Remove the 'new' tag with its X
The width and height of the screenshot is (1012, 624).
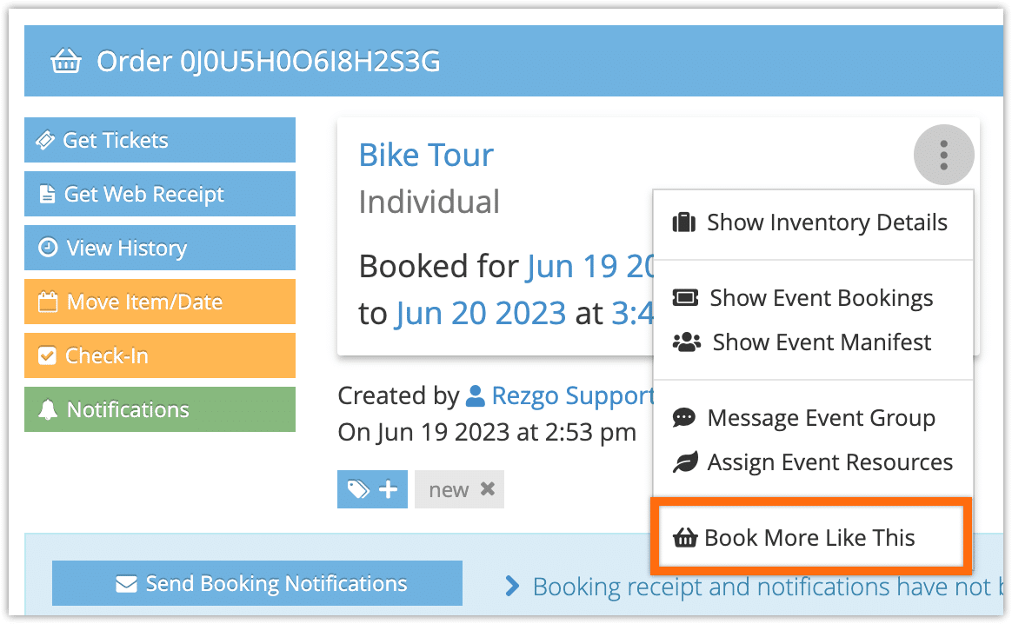(488, 489)
